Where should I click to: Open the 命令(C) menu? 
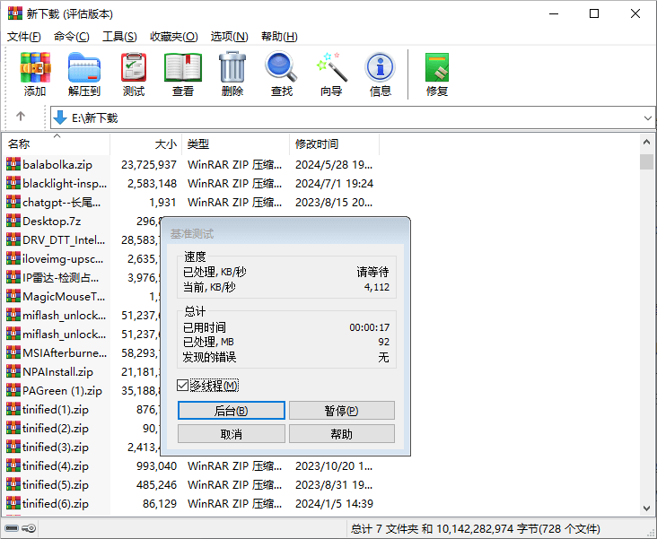tap(71, 37)
